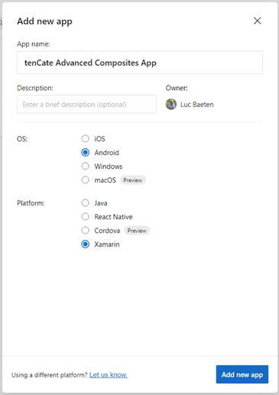This screenshot has width=279, height=395.
Task: Click the App name: label
Action: click(34, 44)
